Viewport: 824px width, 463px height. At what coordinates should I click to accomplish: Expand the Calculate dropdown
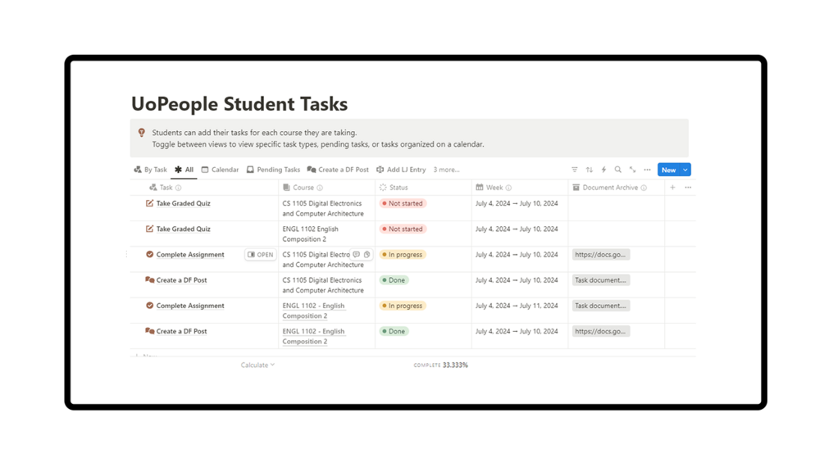[257, 365]
